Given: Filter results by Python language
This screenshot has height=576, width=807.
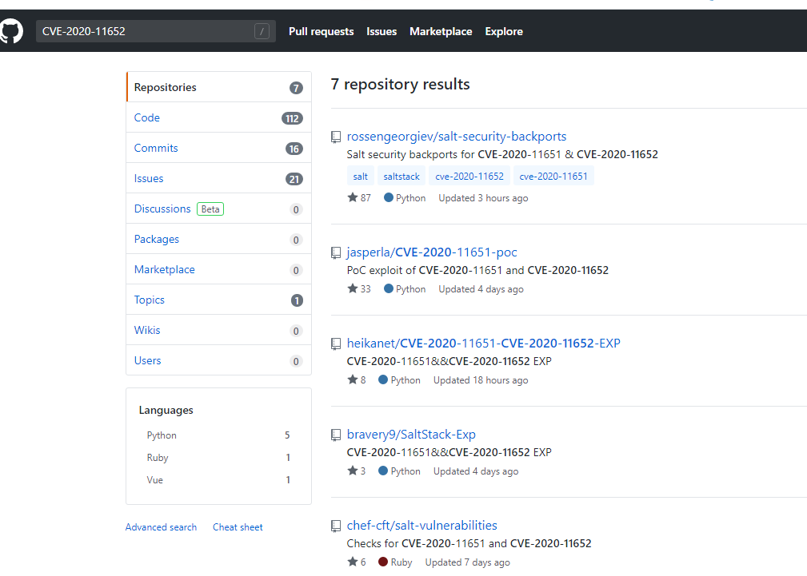Looking at the screenshot, I should (x=218, y=435).
